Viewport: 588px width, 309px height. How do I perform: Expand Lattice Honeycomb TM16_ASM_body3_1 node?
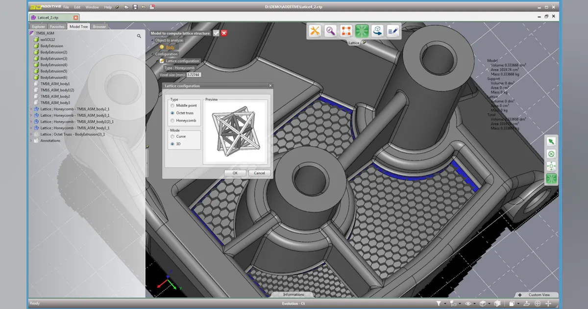click(x=31, y=115)
